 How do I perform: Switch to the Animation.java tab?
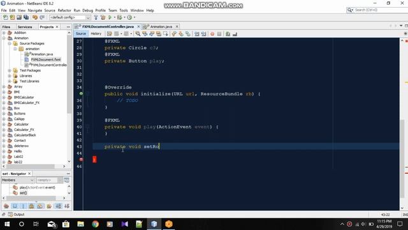coord(161,27)
